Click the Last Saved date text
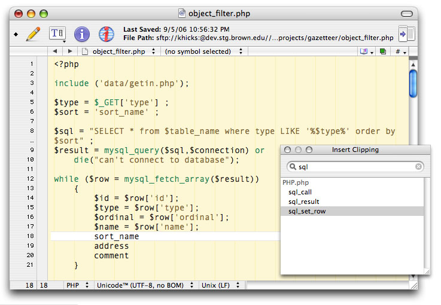 (x=177, y=29)
